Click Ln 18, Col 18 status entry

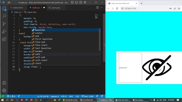[x=43, y=96]
